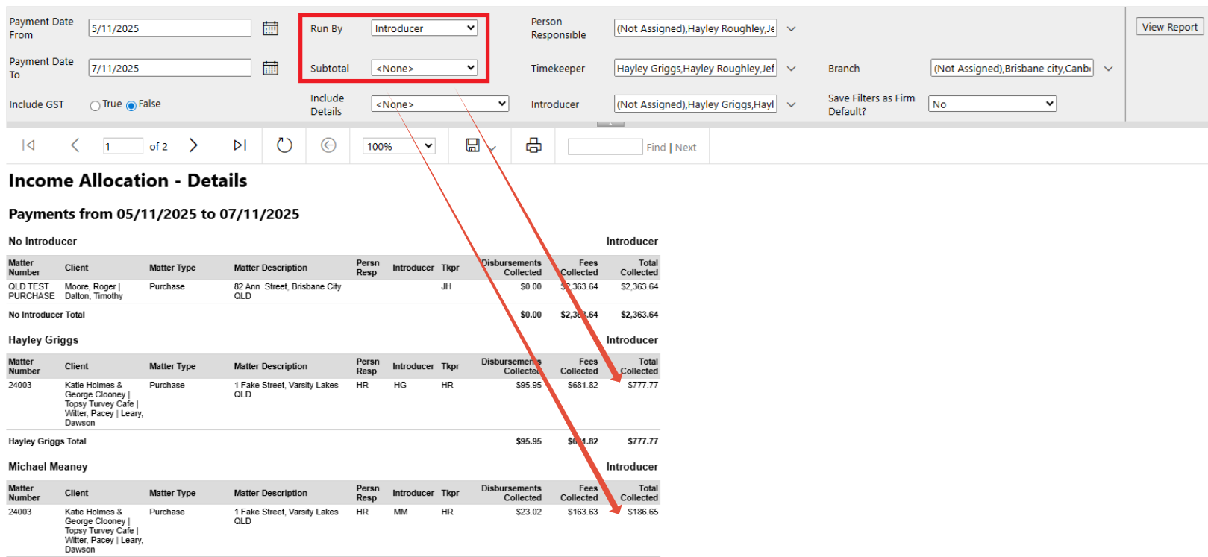Screen dimensions: 1208x557
Task: Refresh the report
Action: pos(284,145)
